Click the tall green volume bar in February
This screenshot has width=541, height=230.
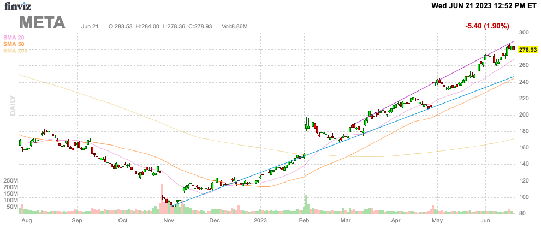click(307, 204)
